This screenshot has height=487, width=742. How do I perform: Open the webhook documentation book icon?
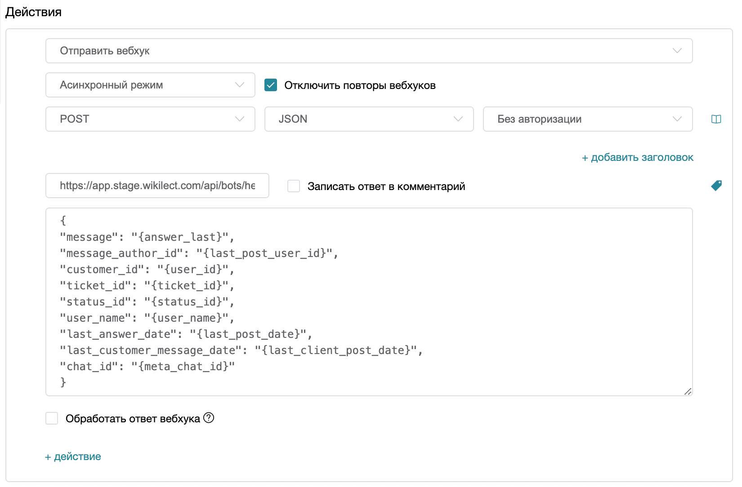point(716,119)
